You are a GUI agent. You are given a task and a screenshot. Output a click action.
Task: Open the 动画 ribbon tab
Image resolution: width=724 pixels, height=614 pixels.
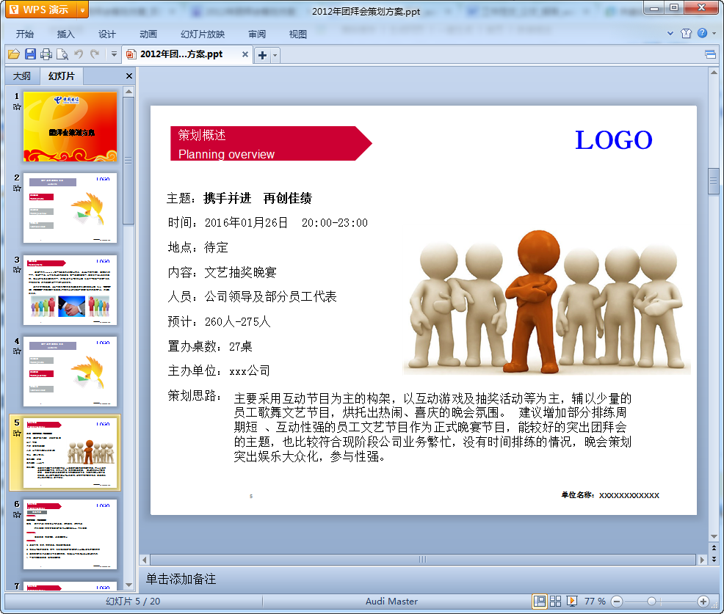[x=148, y=34]
